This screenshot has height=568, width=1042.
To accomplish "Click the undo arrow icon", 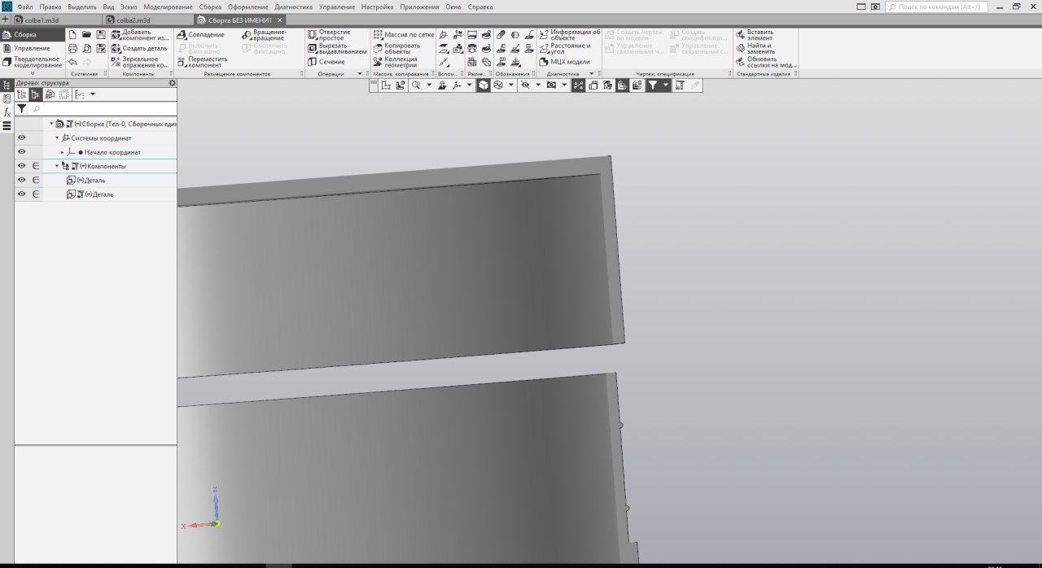I will coord(72,63).
